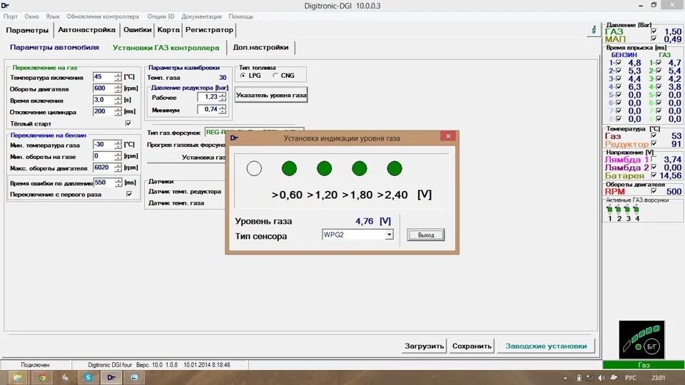Open Skype from the taskbar

(x=88, y=378)
